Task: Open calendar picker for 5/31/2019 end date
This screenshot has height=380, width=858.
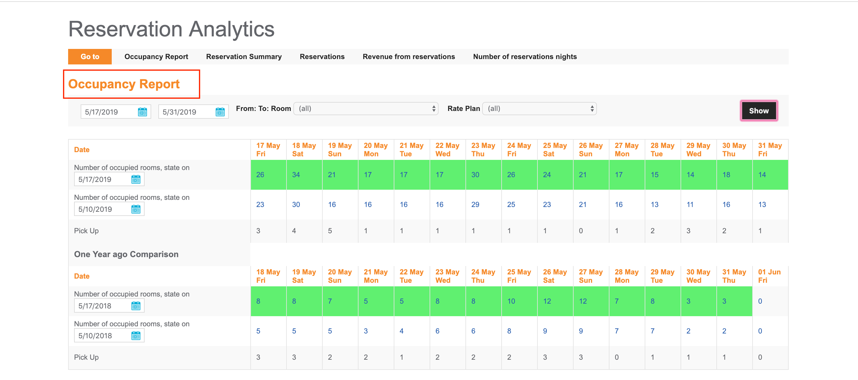Action: point(220,112)
